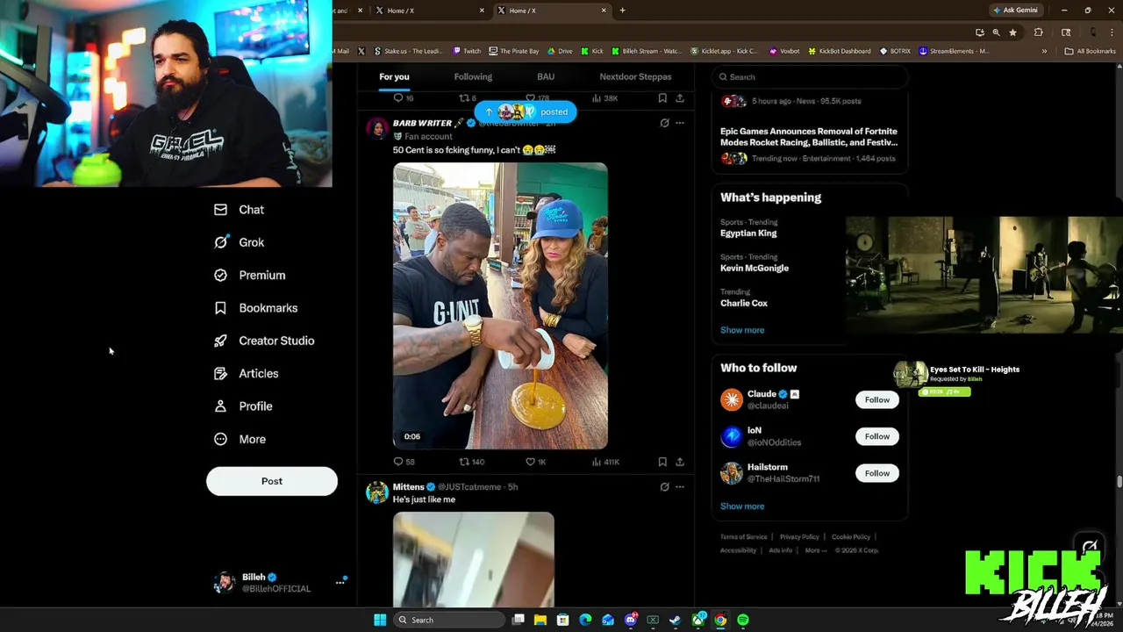The width and height of the screenshot is (1123, 632).
Task: Click the Ask Gemini button
Action: (x=1015, y=11)
